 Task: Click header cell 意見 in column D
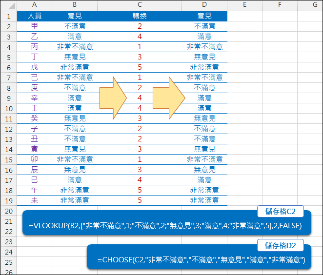pos(204,16)
